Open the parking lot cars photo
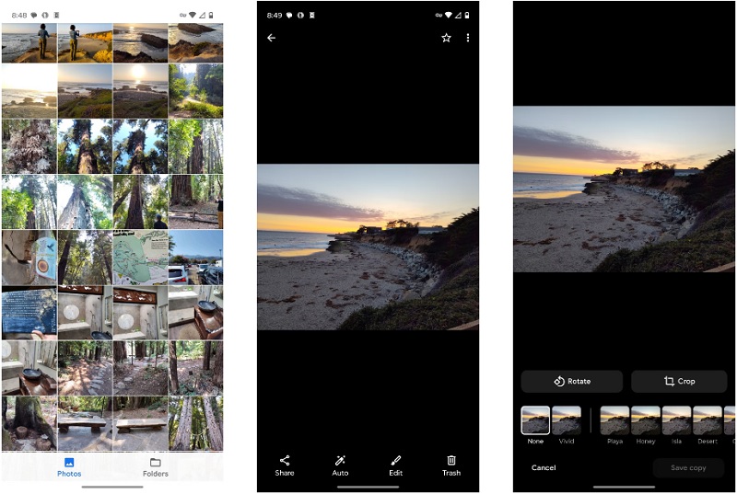The height and width of the screenshot is (494, 737). [195, 257]
